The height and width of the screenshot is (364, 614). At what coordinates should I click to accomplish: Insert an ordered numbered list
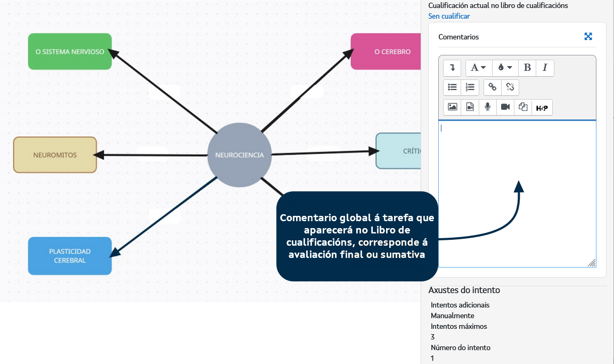click(x=470, y=87)
